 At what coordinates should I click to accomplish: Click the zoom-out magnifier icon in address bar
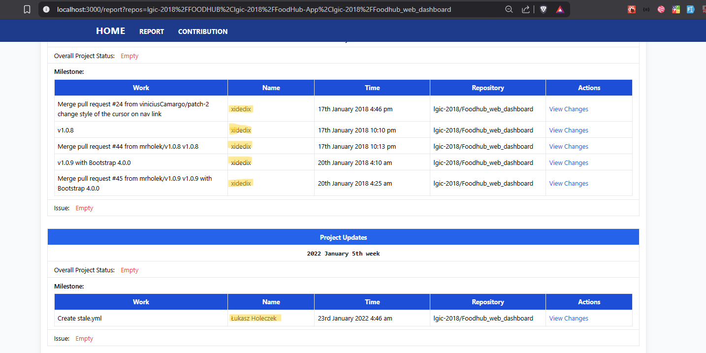(509, 9)
